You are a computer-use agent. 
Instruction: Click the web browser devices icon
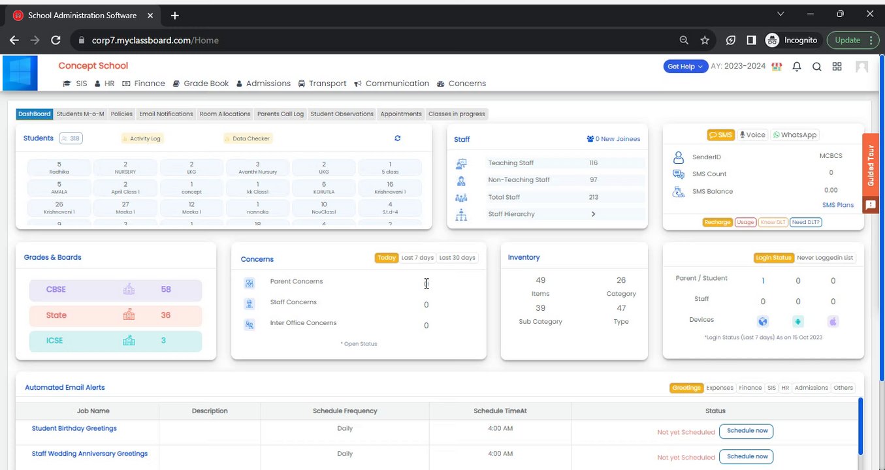[x=763, y=321]
